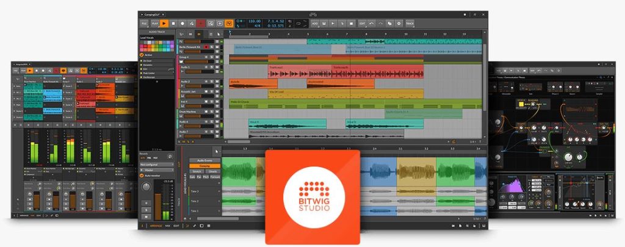
Task: Click the red overdub plus button in transport
Action: pos(201,24)
